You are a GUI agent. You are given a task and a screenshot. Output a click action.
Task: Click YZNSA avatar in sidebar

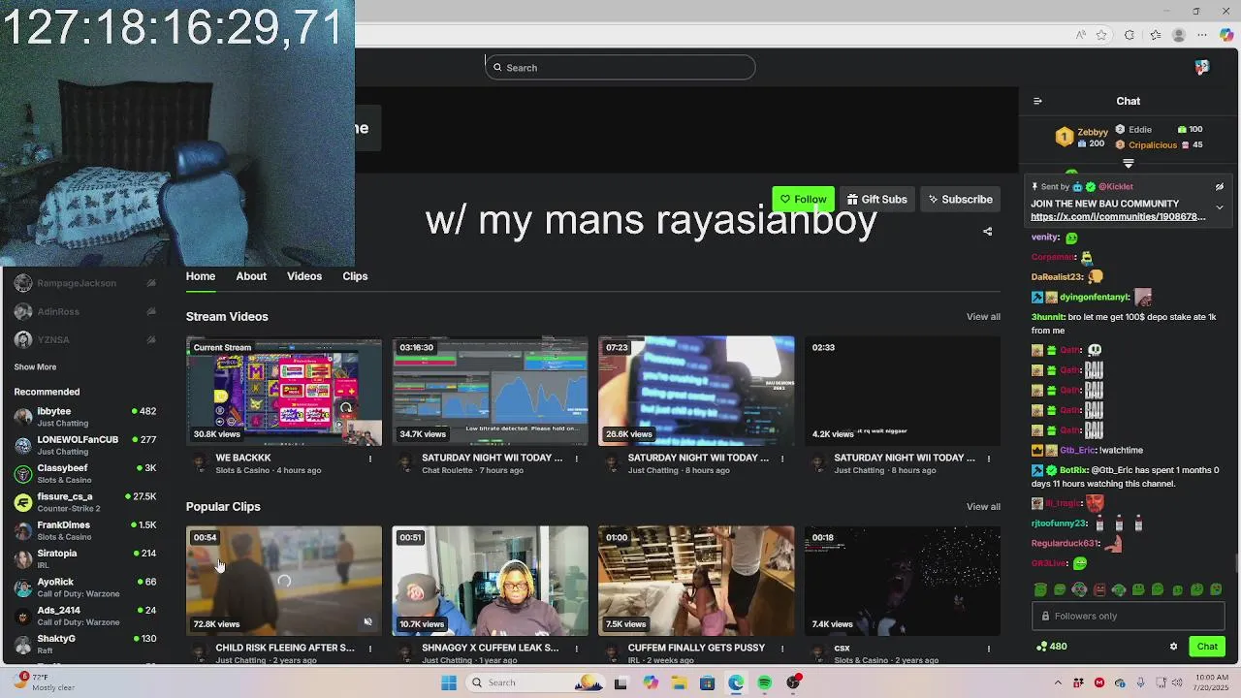(x=23, y=339)
